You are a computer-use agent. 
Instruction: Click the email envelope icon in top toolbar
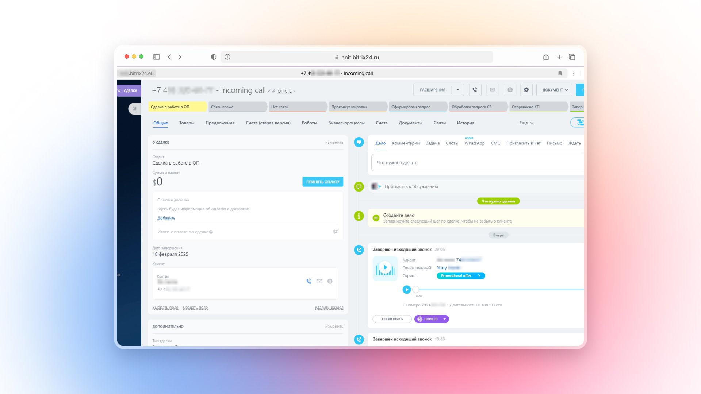[x=492, y=90]
